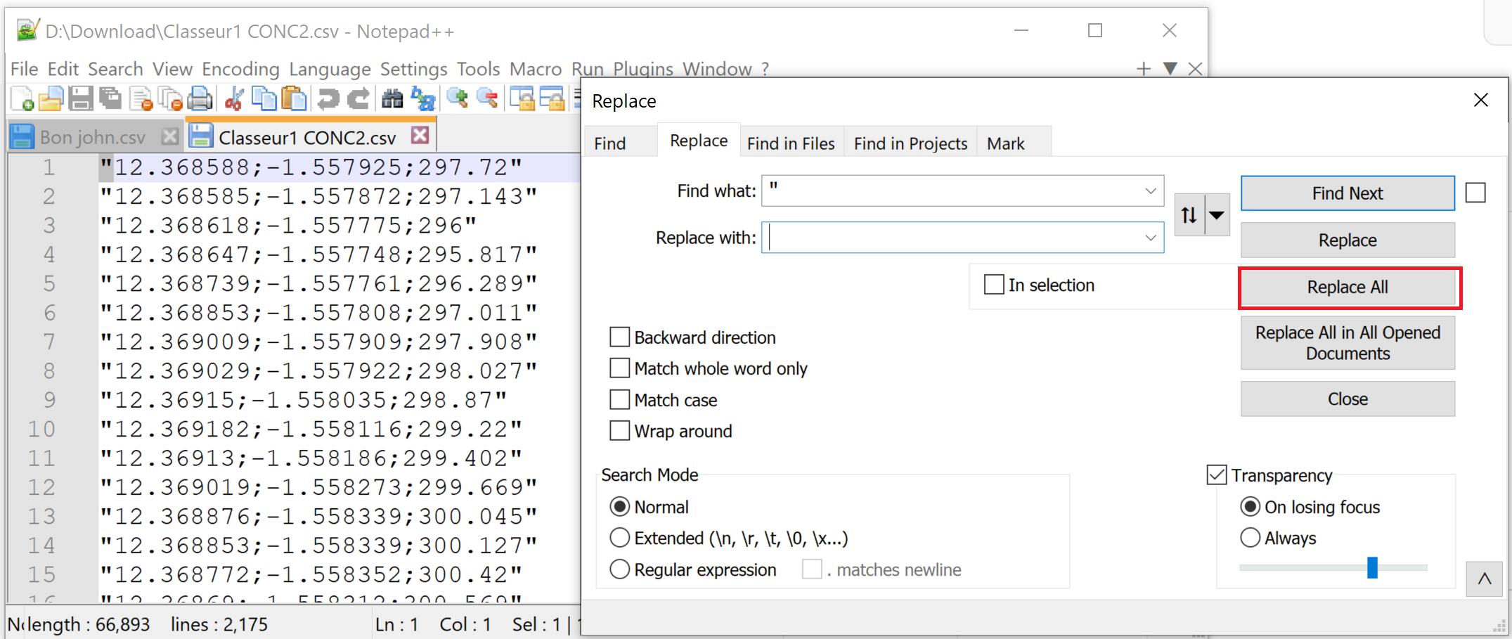Cut selection using the scissors icon
The image size is (1512, 639).
click(234, 99)
